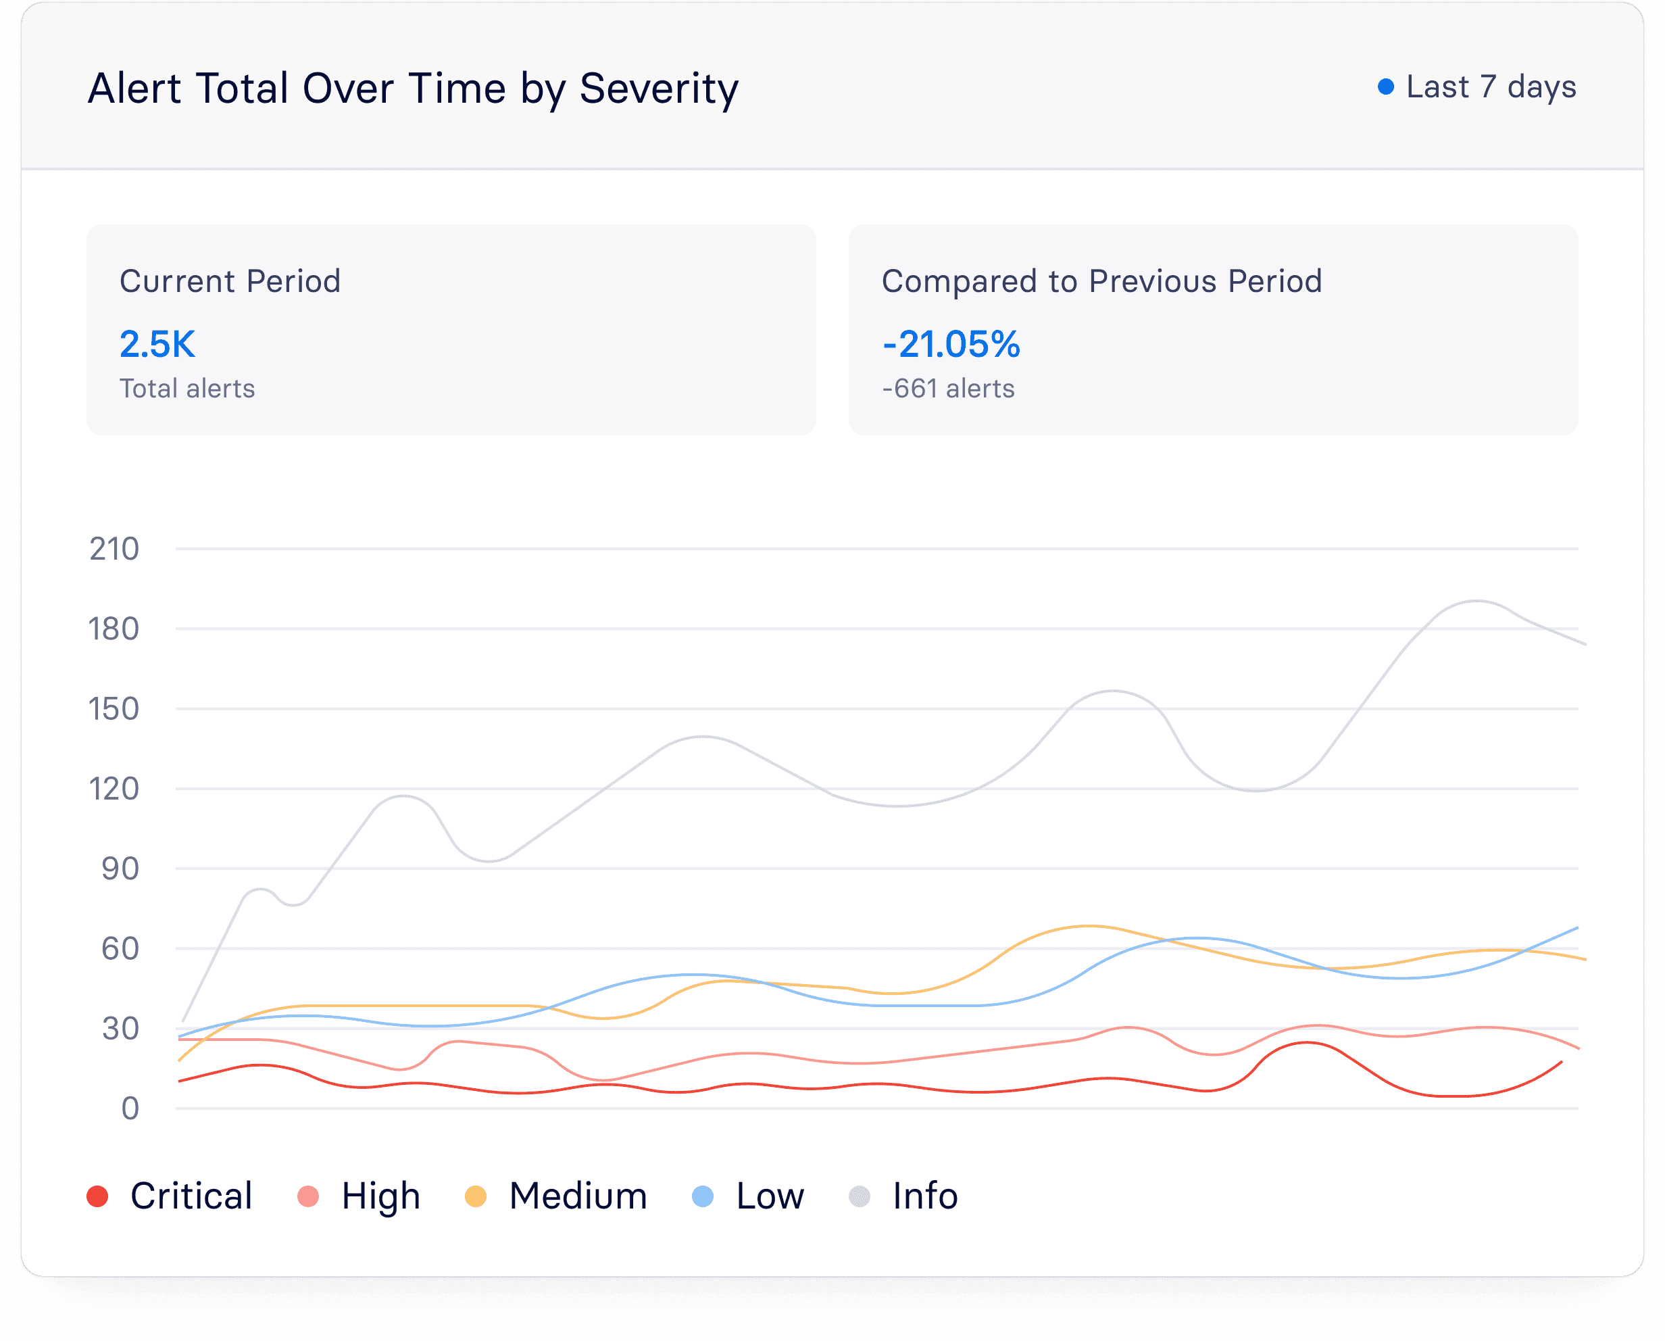The image size is (1665, 1341).
Task: Click the pink High legend dot
Action: click(308, 1196)
